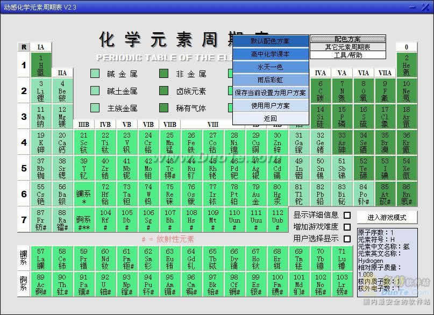
Task: Select the Hydrogen (H) element cell
Action: [x=41, y=65]
